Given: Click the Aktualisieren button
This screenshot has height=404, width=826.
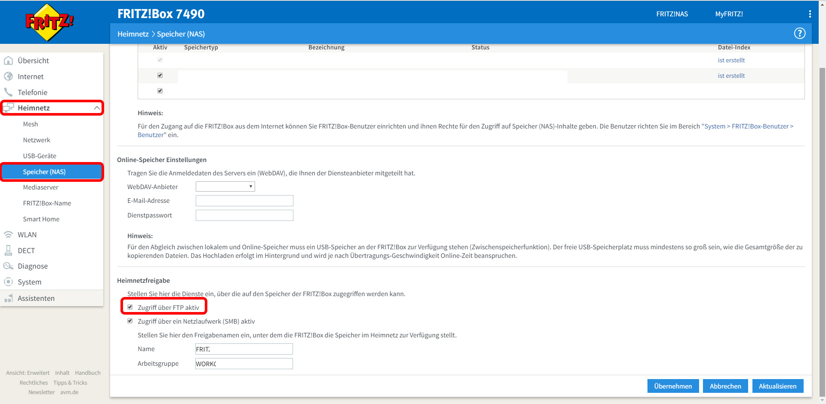Looking at the screenshot, I should [x=778, y=386].
